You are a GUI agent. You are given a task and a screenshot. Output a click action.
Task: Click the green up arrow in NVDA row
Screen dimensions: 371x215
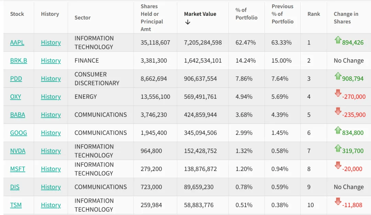338,148
